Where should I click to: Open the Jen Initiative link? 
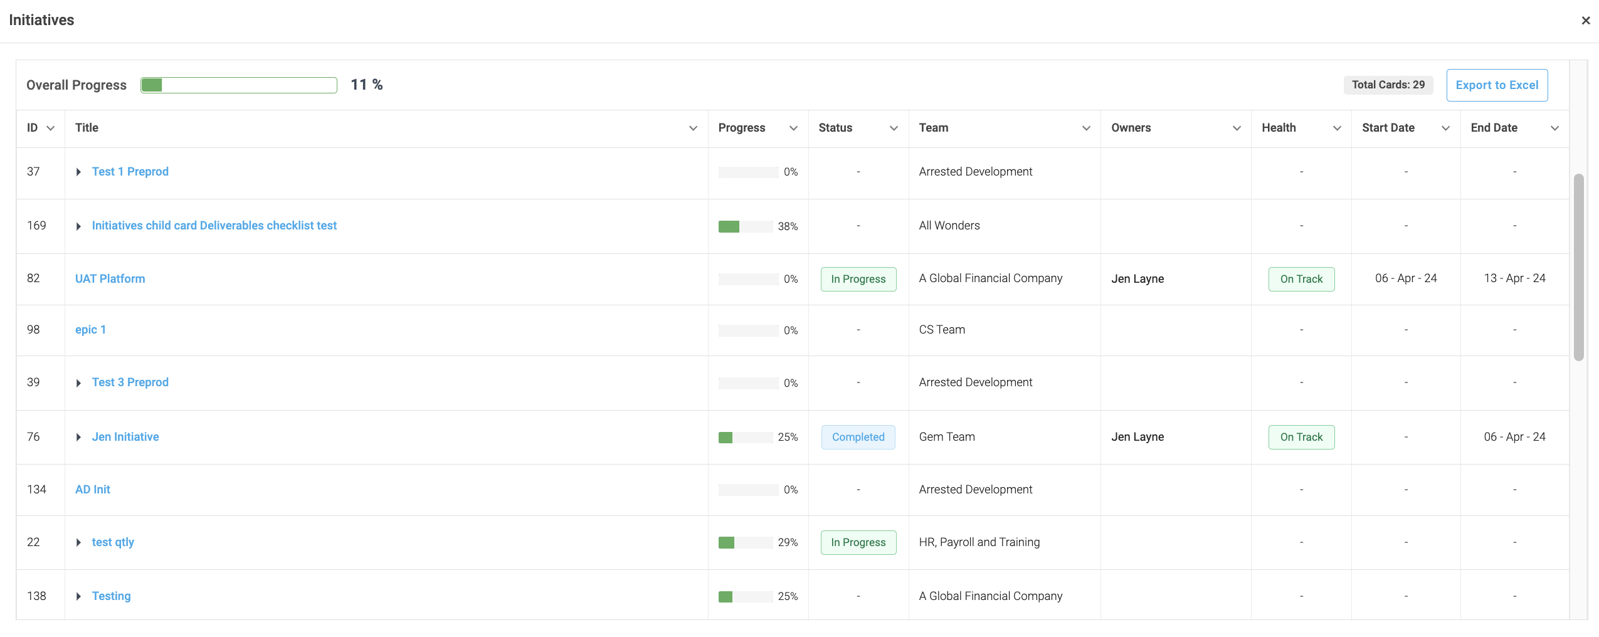click(125, 437)
